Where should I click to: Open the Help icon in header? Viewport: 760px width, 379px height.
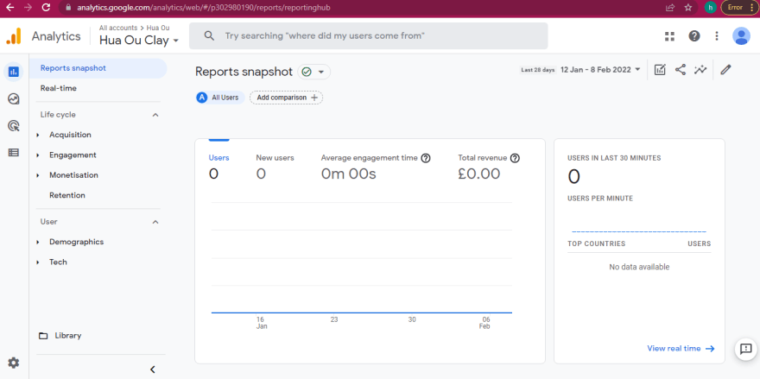tap(694, 36)
